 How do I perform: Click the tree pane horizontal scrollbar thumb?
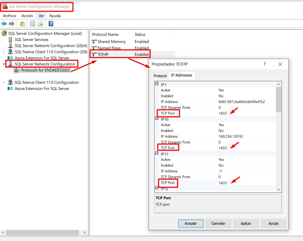[x=42, y=233]
